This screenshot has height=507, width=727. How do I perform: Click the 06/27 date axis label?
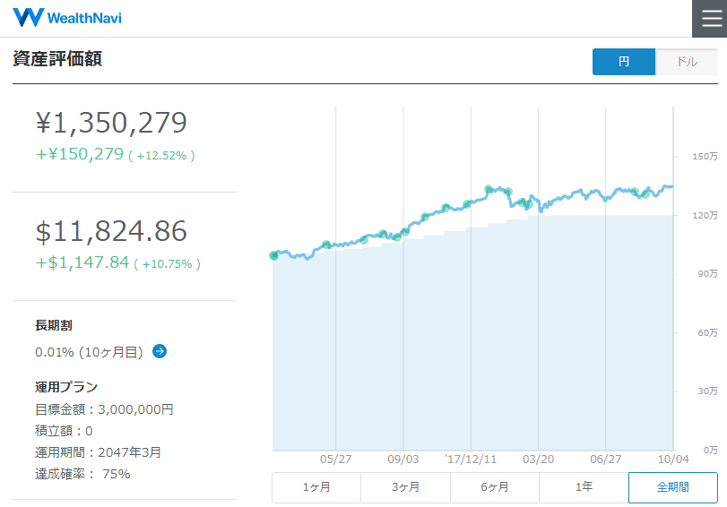[x=605, y=460]
